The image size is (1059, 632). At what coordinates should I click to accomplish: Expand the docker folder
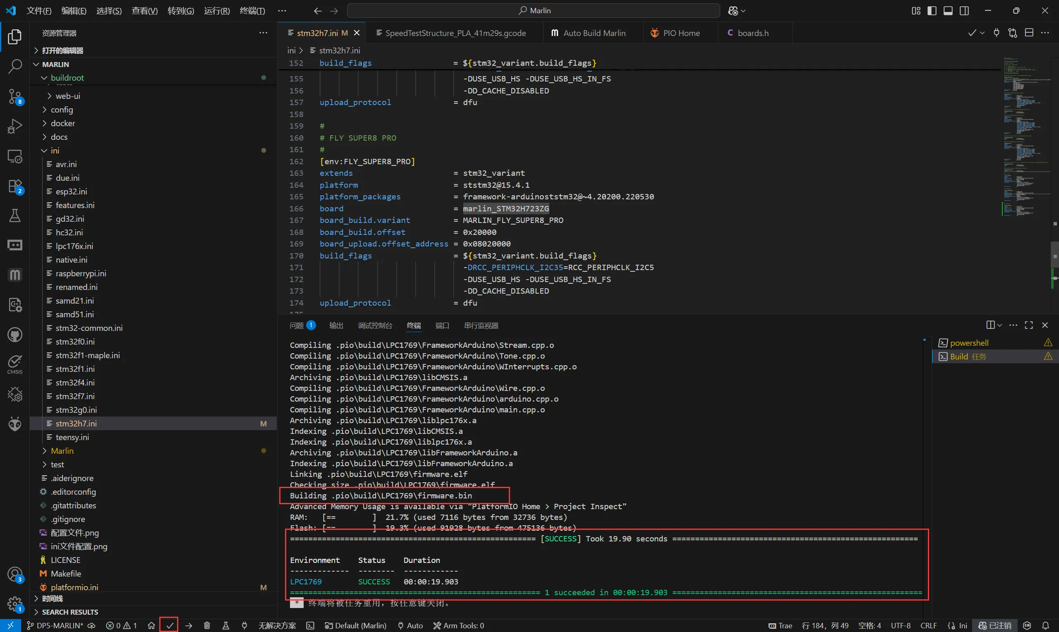pos(62,123)
